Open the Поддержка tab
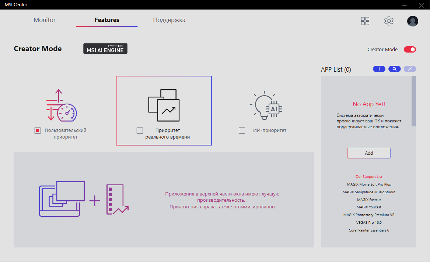 coord(169,20)
